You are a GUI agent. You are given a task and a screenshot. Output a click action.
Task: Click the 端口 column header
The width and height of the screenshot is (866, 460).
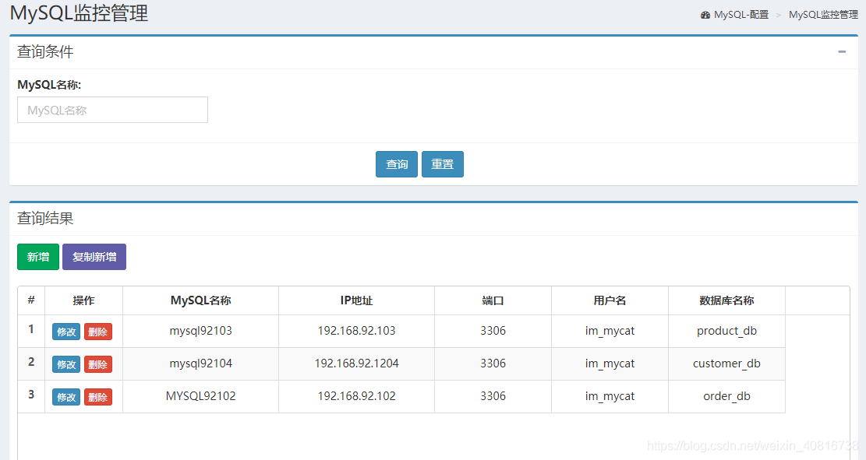[x=493, y=300]
